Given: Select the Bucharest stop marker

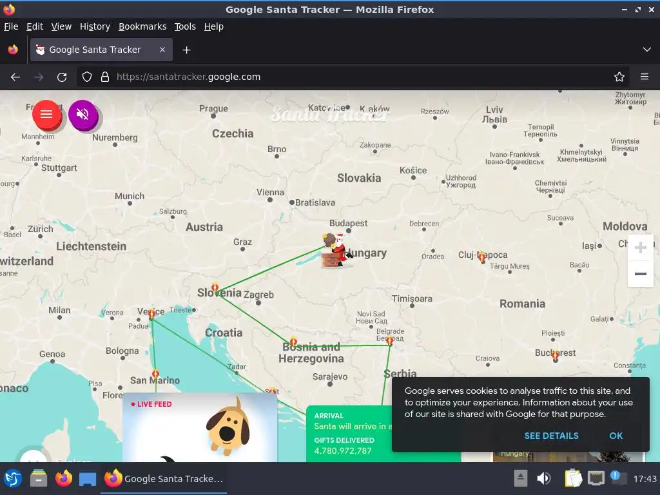Looking at the screenshot, I should 555,355.
